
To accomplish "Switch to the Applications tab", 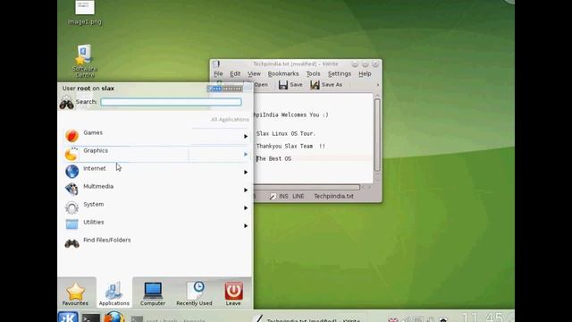I will pos(114,293).
